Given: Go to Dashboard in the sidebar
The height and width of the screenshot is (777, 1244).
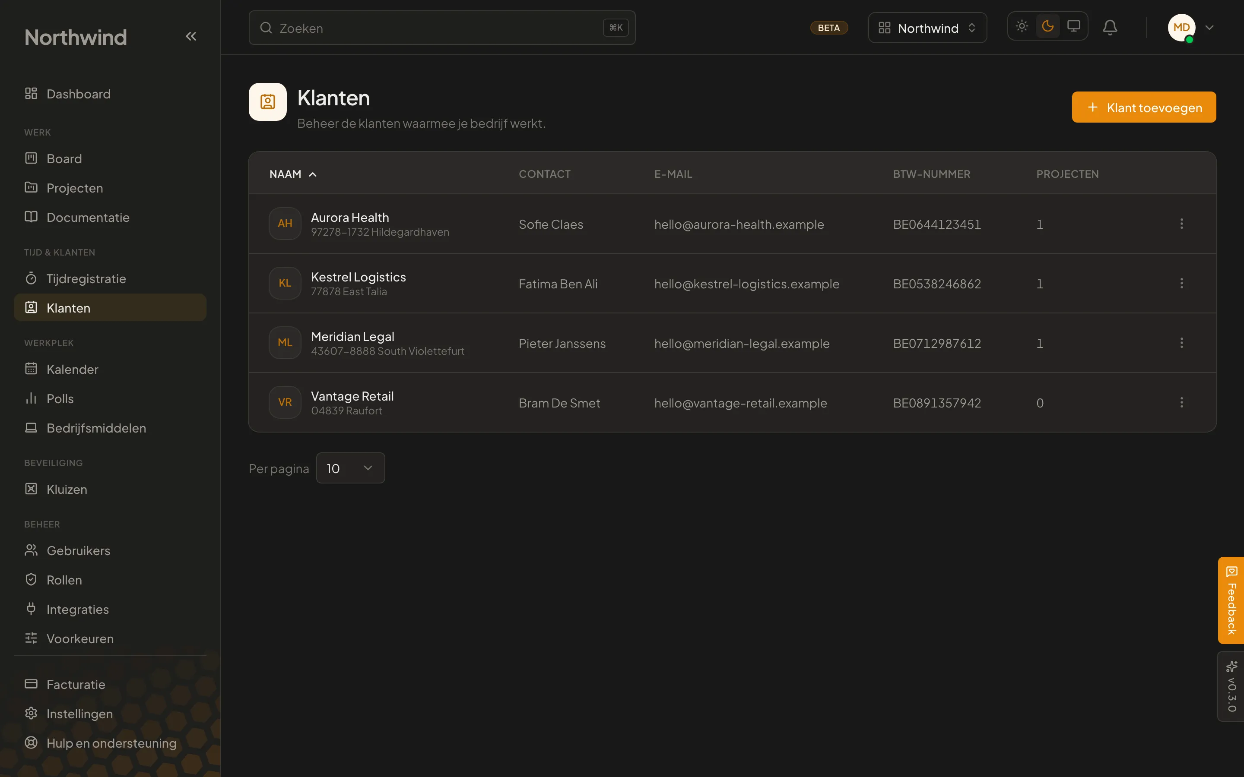Looking at the screenshot, I should 110,94.
